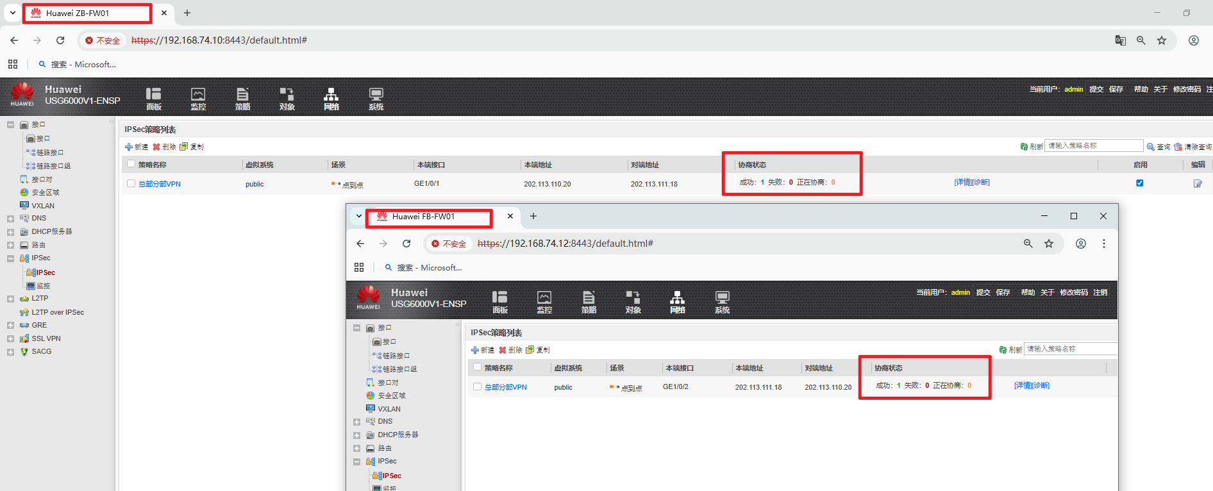Tick the select-all checkbox in the FB-FW01 table header

477,367
